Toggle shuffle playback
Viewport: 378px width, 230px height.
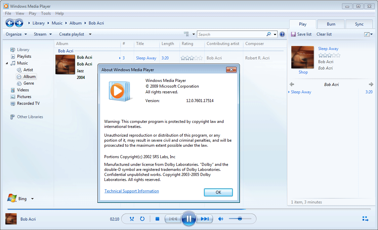pos(132,219)
